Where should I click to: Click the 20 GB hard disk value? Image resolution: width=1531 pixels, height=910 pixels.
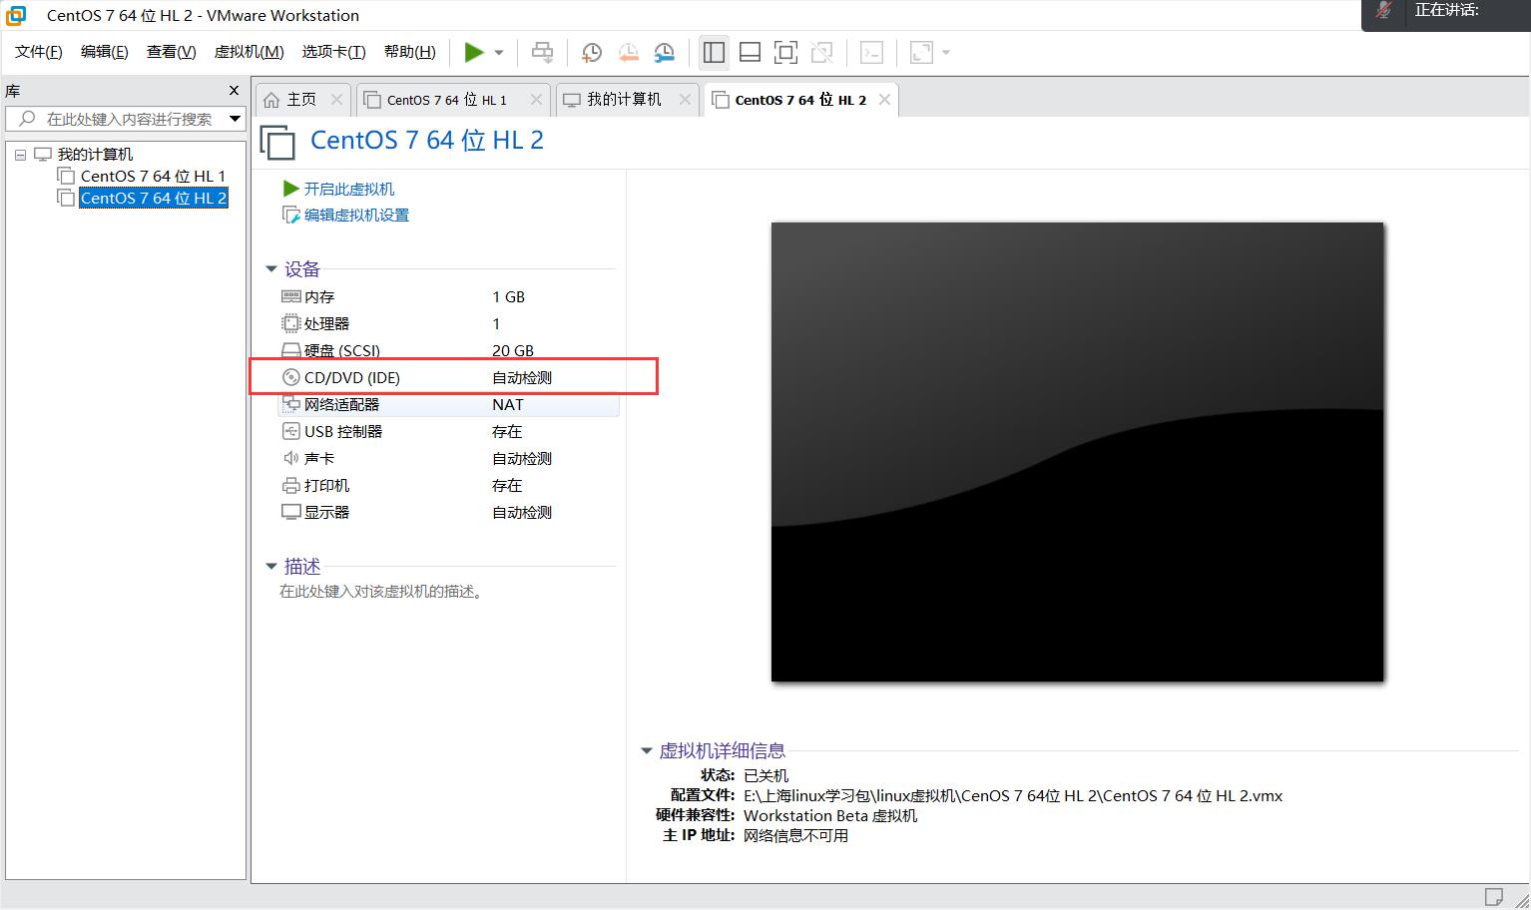pos(513,351)
